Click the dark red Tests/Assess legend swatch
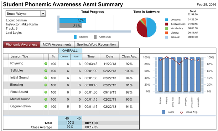218x131 pixels. (x=167, y=24)
